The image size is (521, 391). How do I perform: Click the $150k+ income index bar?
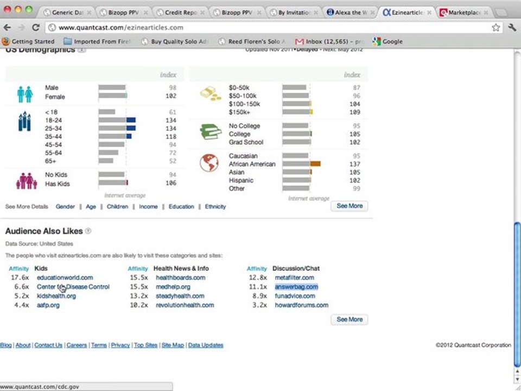point(298,112)
